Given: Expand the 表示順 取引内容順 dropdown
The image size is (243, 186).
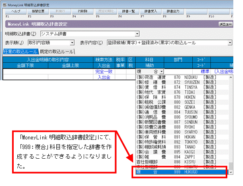Looking at the screenshot, I should pyautogui.click(x=72, y=43).
